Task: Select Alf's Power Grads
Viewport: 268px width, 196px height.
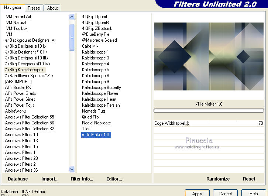Action: [21, 93]
